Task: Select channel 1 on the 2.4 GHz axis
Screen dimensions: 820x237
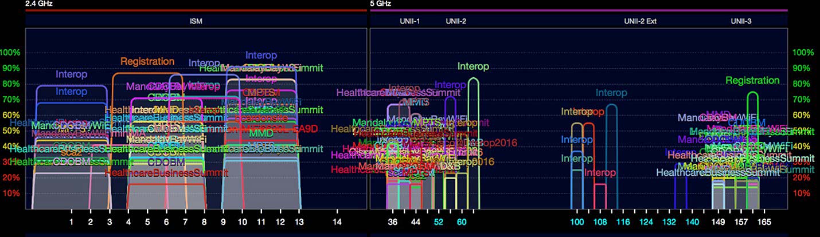Action: 72,221
